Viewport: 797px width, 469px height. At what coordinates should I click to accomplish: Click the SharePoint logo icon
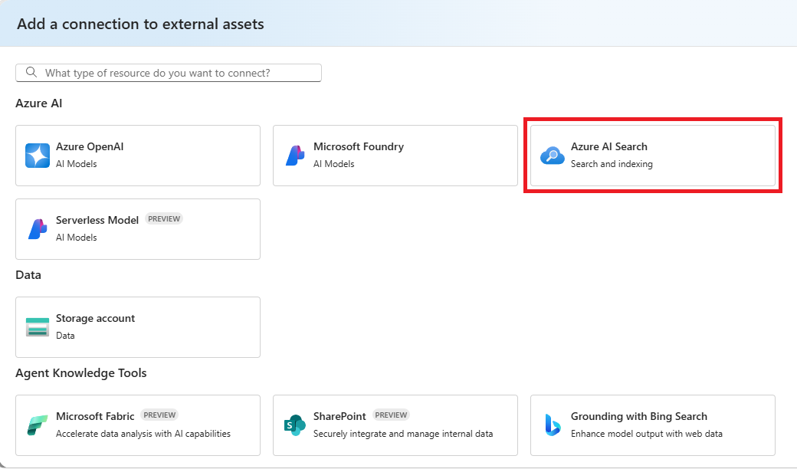coord(295,425)
